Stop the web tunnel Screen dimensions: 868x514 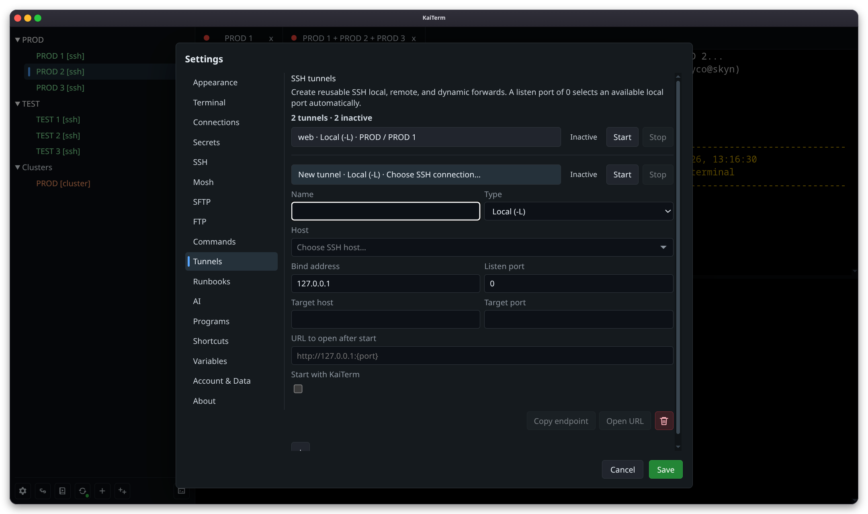(x=657, y=137)
